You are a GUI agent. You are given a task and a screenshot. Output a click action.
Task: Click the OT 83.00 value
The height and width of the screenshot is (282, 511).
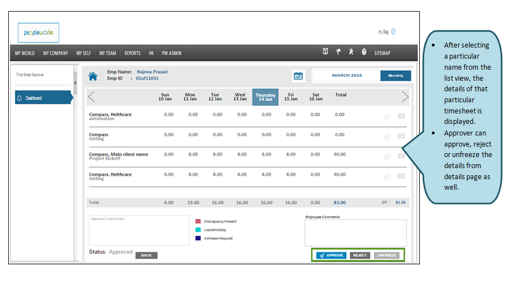[401, 202]
